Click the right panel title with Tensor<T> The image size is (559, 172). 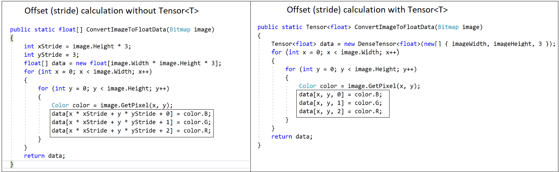click(367, 10)
